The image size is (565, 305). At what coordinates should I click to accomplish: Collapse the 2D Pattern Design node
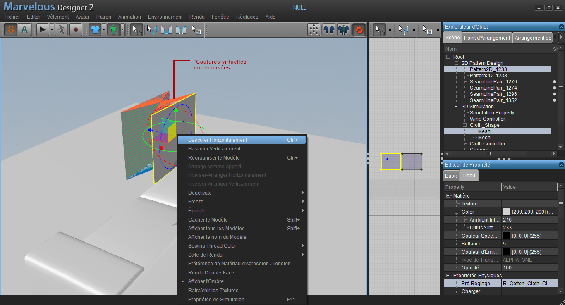click(457, 63)
